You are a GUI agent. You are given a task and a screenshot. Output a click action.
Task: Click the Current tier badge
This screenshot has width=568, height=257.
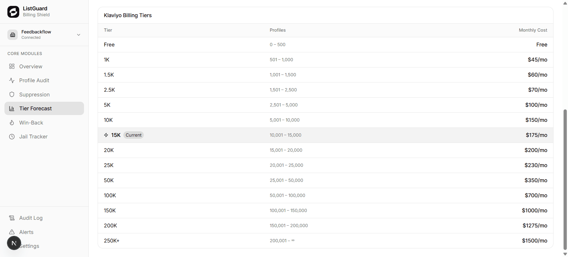pyautogui.click(x=133, y=135)
